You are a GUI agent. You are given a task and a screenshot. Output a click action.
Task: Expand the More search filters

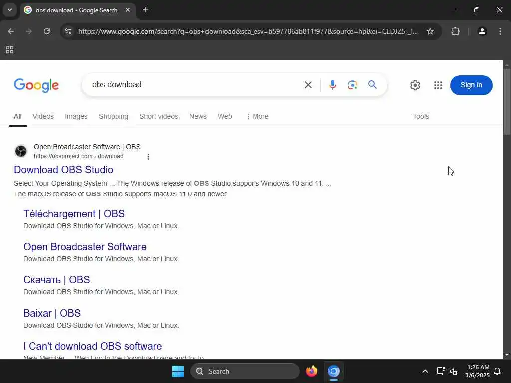tap(257, 116)
